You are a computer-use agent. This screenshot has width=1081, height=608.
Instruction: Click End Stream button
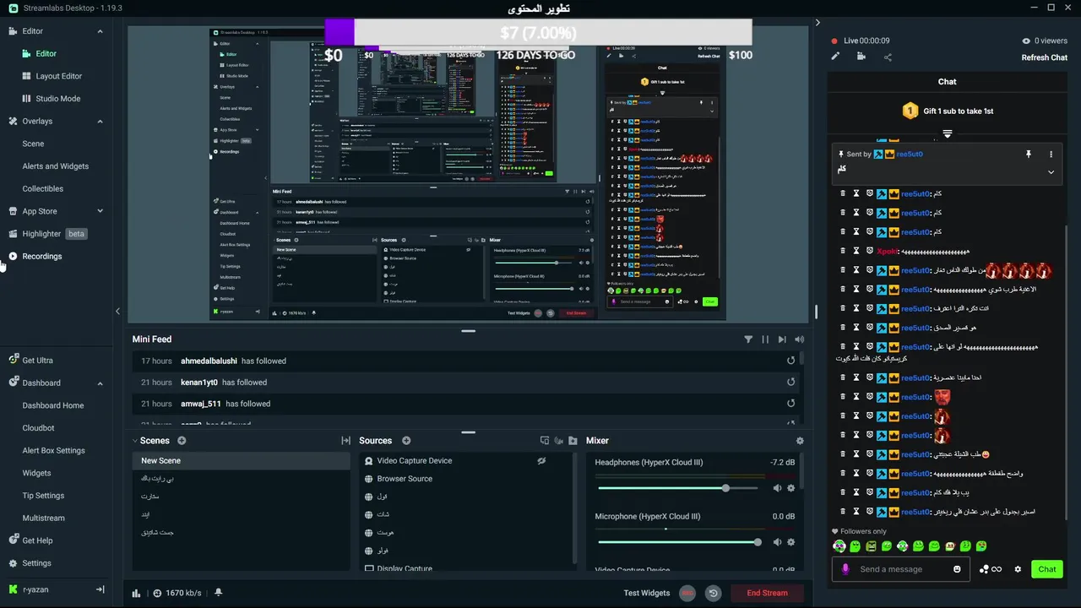click(x=767, y=593)
